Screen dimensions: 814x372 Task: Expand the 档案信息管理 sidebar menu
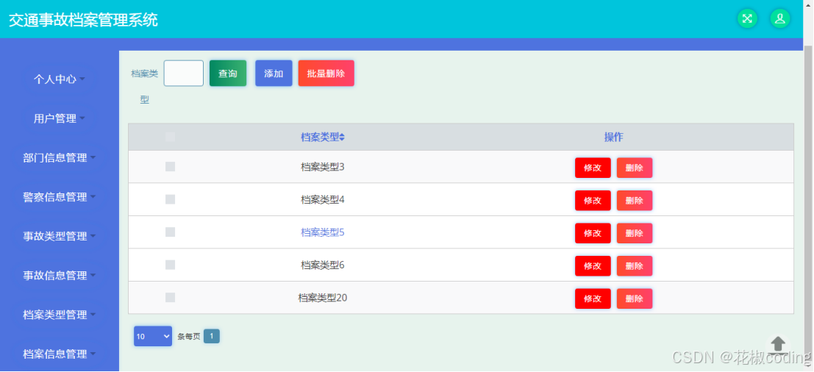[x=59, y=354]
